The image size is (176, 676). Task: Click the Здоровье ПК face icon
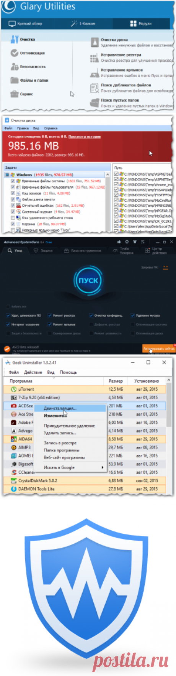[166, 267]
